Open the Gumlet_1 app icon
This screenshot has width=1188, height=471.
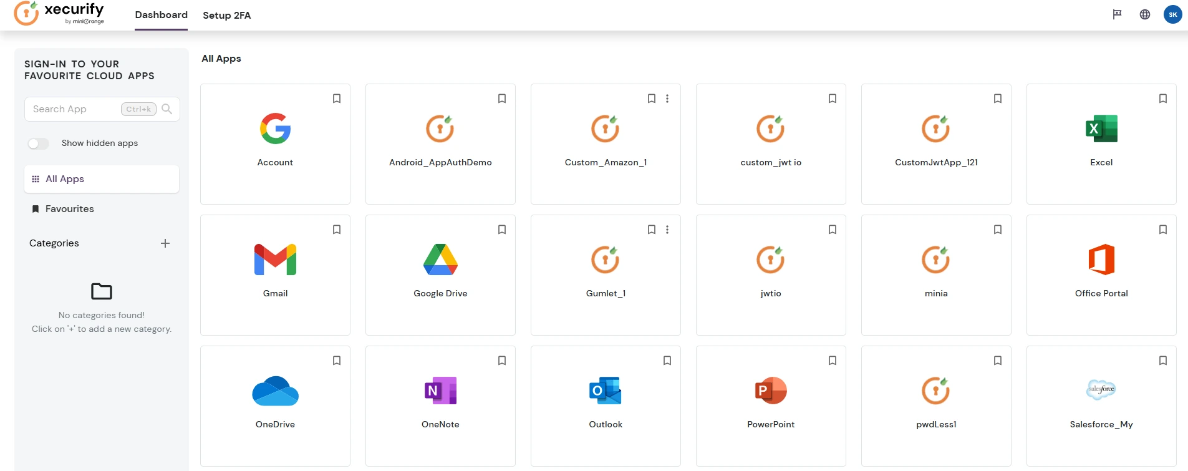coord(606,260)
